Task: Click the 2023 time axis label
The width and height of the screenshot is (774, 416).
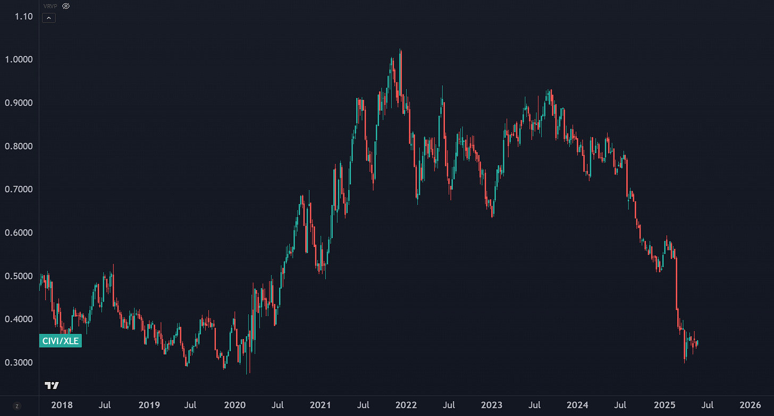Action: (492, 406)
